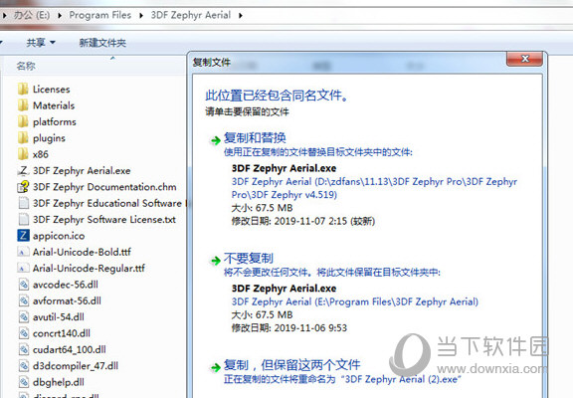Screen dimensions: 573x398
Task: Click destination path E:\Program Files\3DF Zephyr Aerial
Action: [x=355, y=301]
